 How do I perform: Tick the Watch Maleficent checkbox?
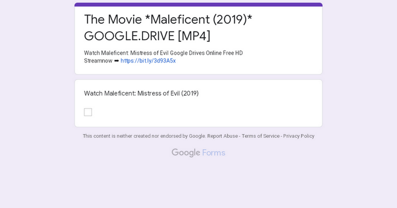(x=88, y=112)
